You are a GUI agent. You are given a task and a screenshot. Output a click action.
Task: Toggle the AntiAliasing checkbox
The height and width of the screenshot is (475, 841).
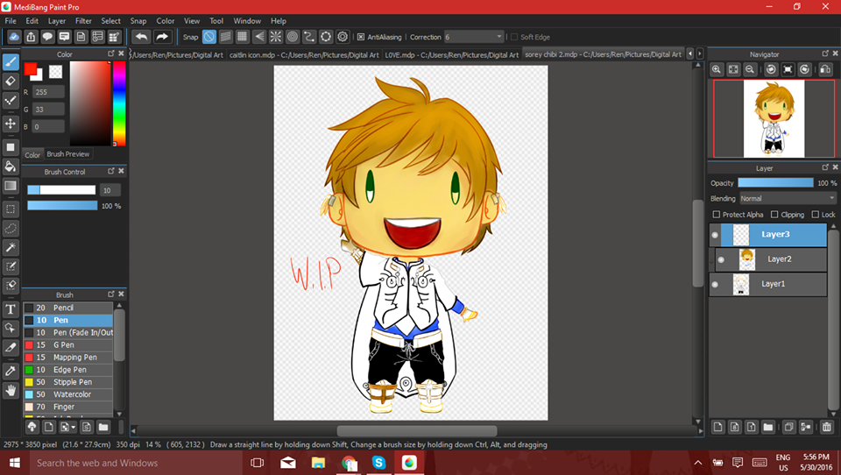coord(361,37)
